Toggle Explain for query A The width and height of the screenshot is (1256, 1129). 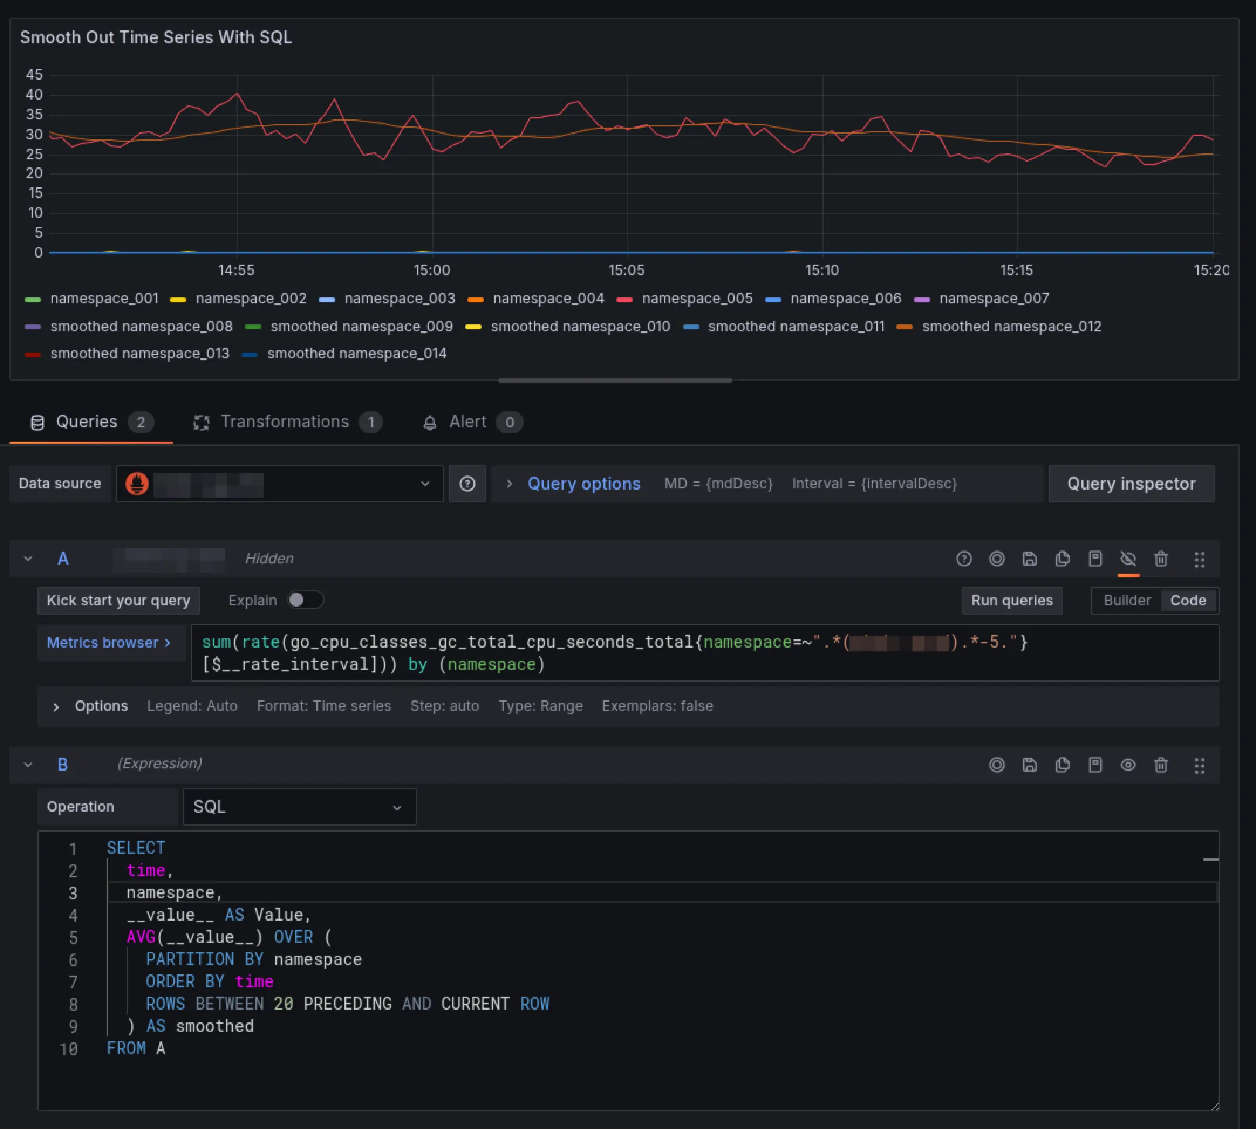coord(305,600)
